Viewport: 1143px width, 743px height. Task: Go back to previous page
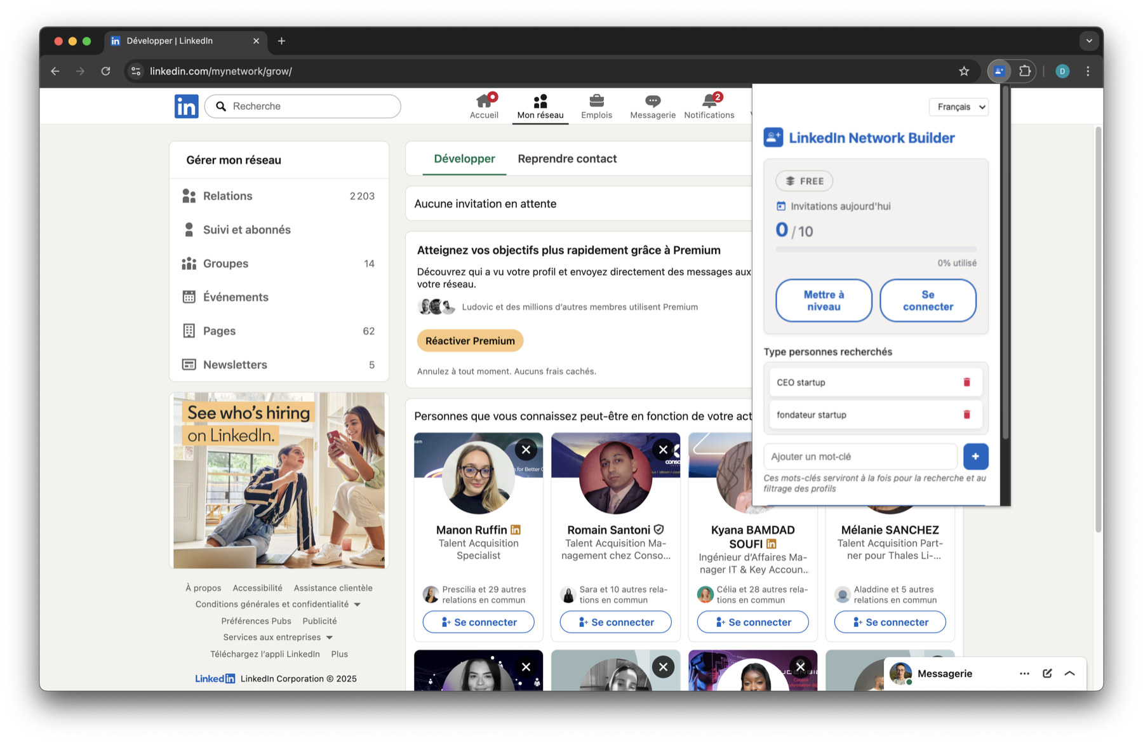pyautogui.click(x=55, y=71)
